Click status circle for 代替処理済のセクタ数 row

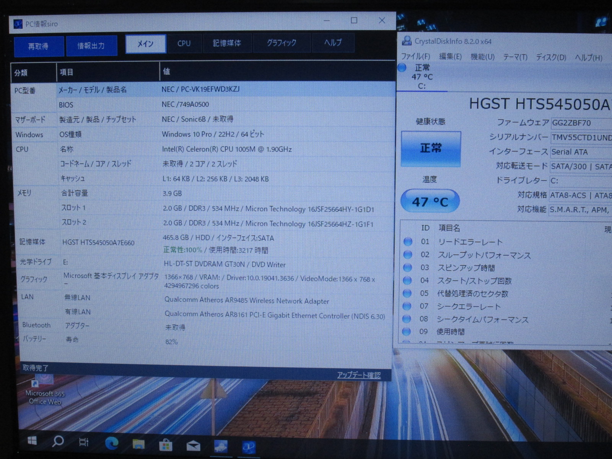tap(407, 293)
